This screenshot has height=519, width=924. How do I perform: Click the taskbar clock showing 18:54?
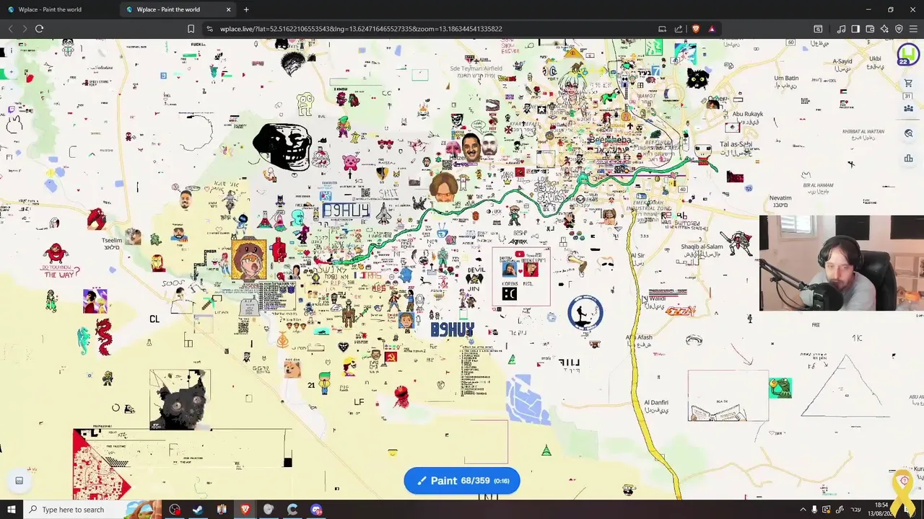pyautogui.click(x=881, y=509)
